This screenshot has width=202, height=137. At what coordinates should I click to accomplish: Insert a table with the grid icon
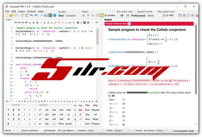(x=88, y=23)
